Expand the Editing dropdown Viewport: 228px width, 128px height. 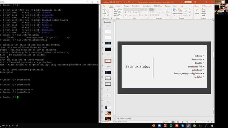tap(197, 15)
